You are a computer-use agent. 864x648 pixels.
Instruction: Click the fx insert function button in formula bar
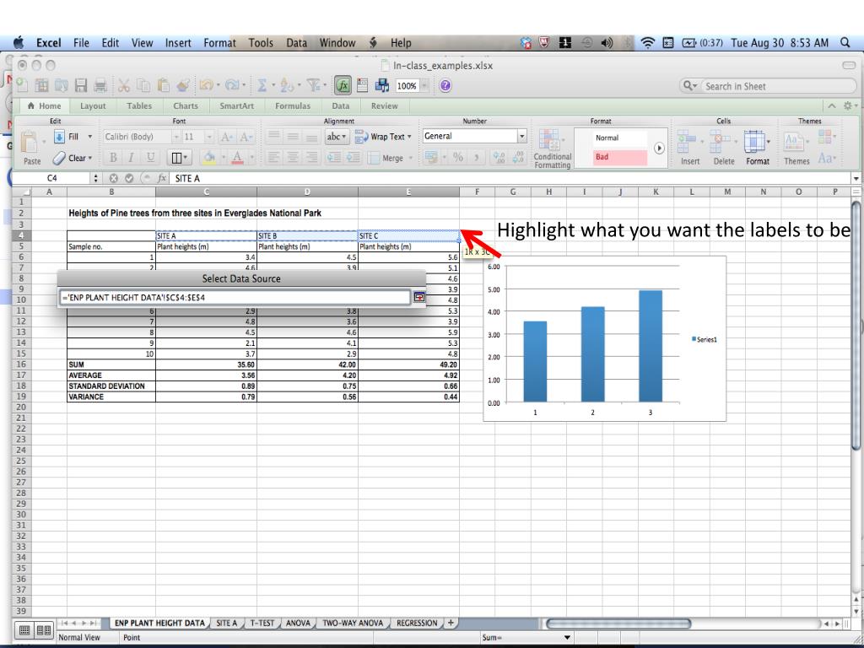point(161,178)
